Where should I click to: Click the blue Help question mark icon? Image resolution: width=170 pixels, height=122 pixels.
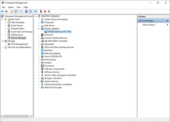(26, 11)
